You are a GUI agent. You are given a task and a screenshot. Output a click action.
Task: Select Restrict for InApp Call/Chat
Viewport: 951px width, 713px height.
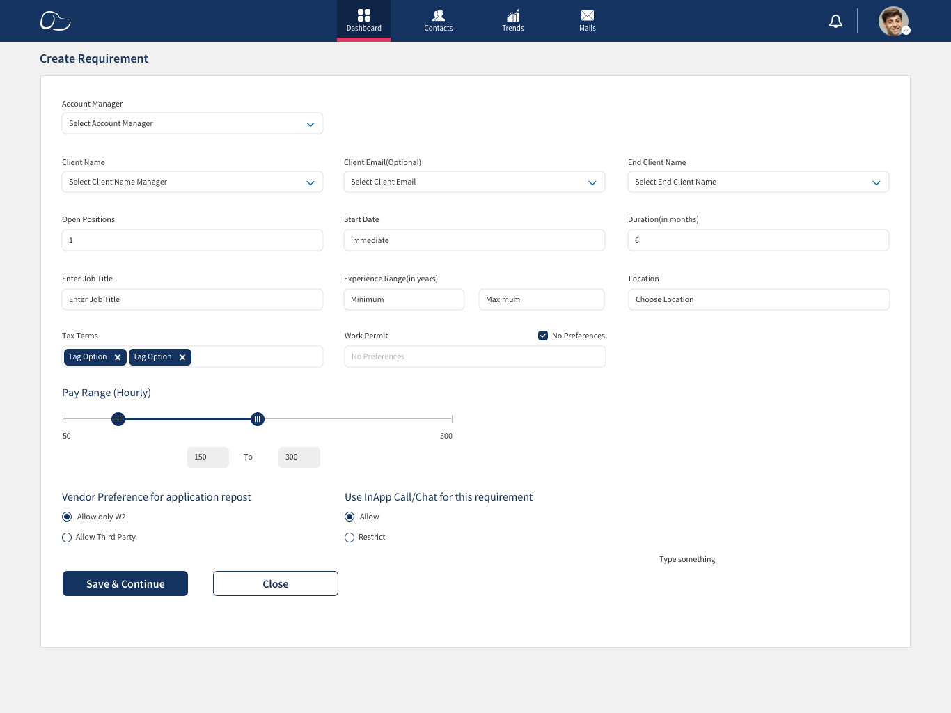point(349,538)
